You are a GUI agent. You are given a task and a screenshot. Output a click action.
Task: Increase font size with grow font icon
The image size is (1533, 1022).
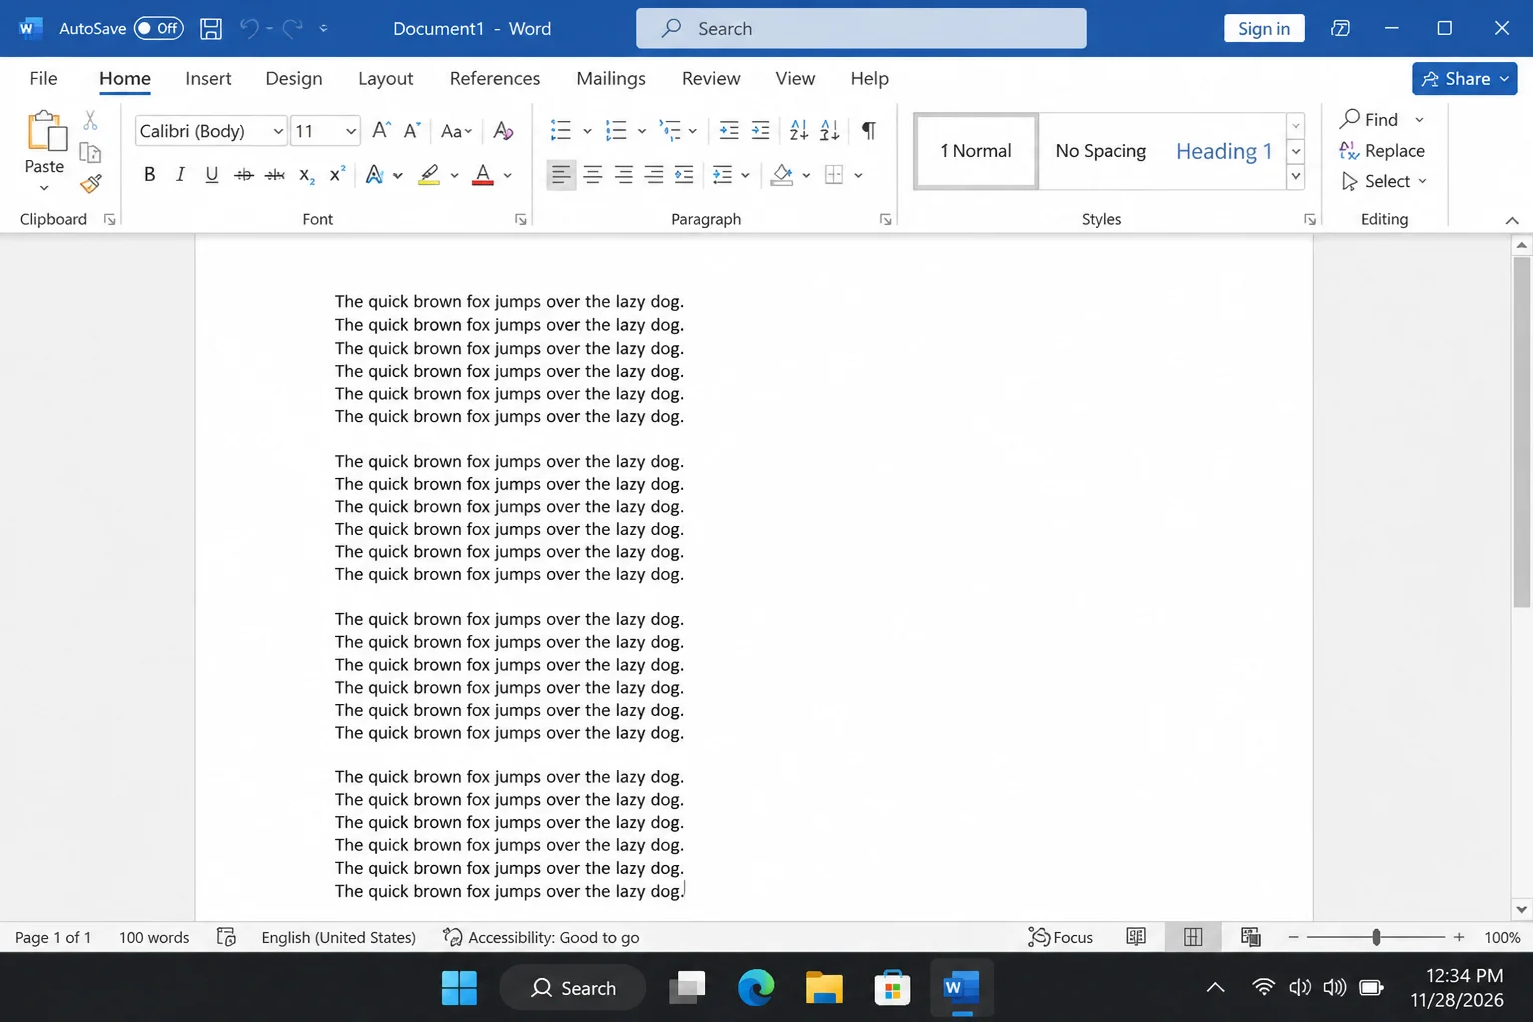(x=381, y=130)
